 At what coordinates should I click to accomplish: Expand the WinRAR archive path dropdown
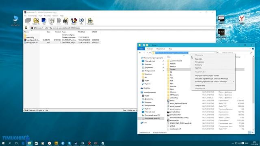214,28
